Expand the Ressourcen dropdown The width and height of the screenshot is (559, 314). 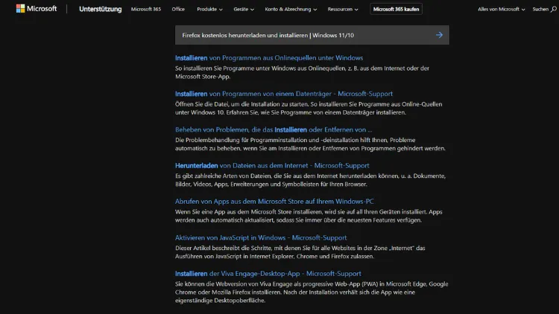(x=343, y=9)
